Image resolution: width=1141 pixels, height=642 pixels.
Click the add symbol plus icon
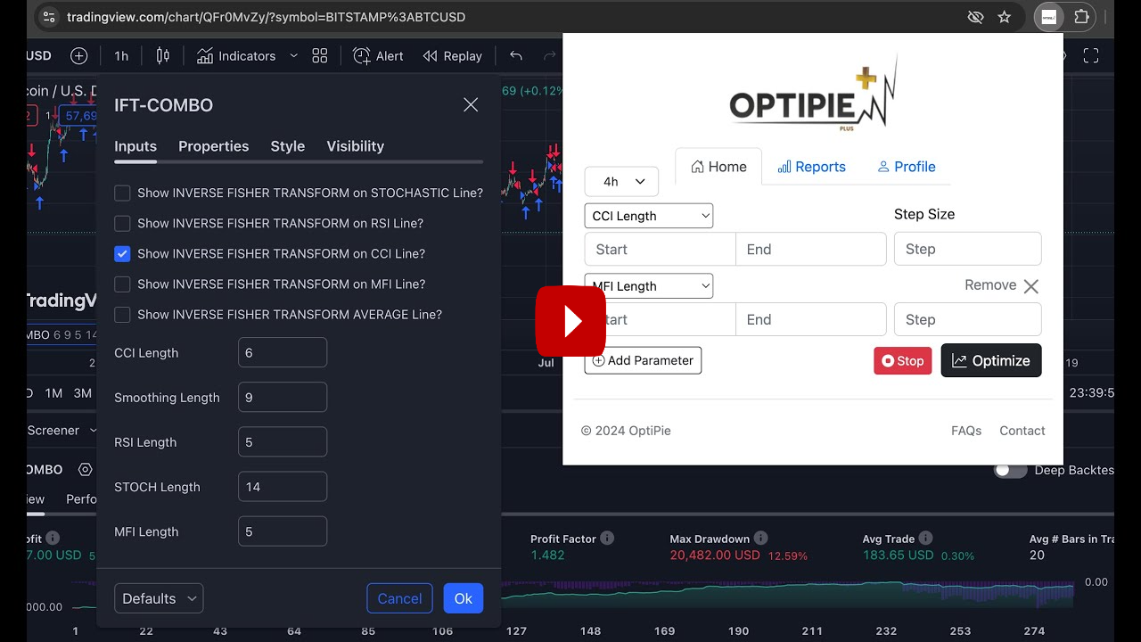point(79,55)
